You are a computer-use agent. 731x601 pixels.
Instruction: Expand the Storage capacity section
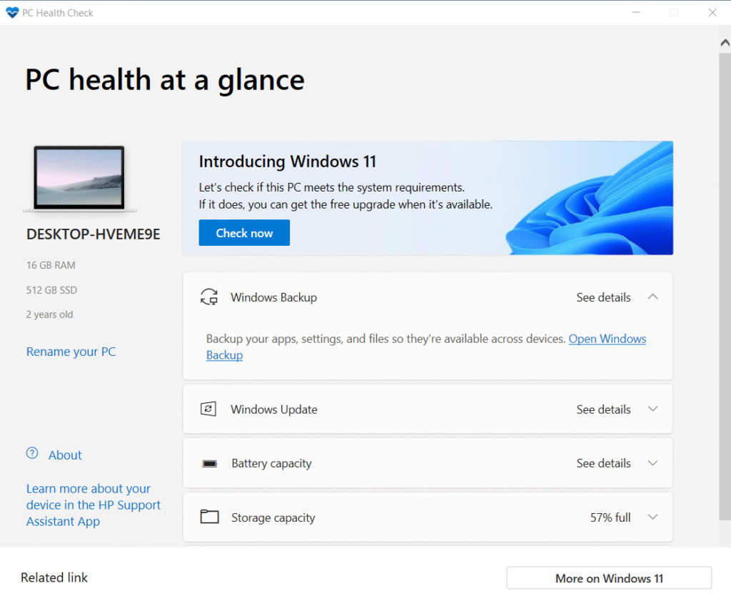(x=652, y=517)
